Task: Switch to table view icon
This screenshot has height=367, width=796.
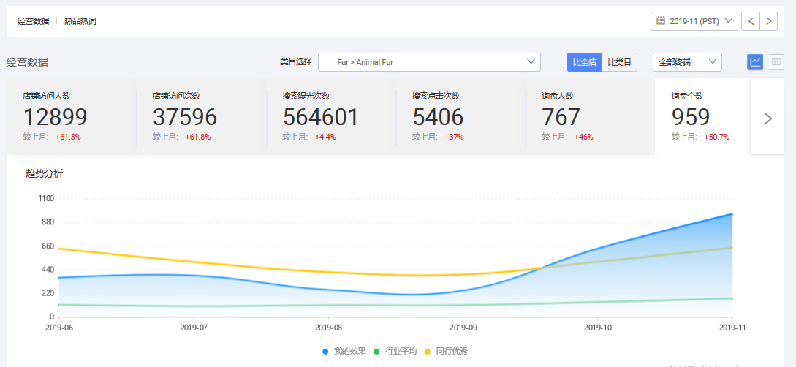Action: (x=776, y=62)
